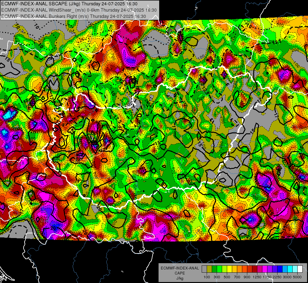
Task: Click the pure blue legend swatch after 2250
Action: pyautogui.click(x=280, y=269)
